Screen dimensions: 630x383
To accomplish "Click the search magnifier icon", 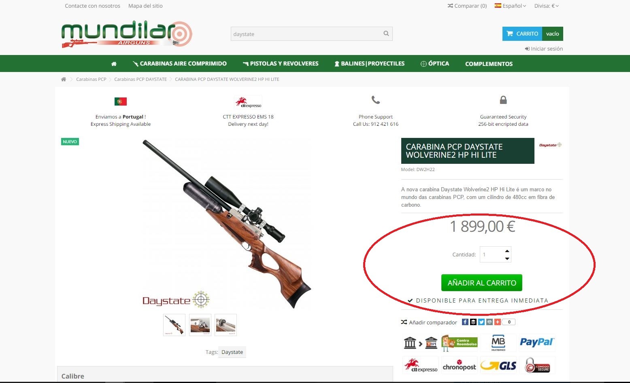I will pos(386,34).
